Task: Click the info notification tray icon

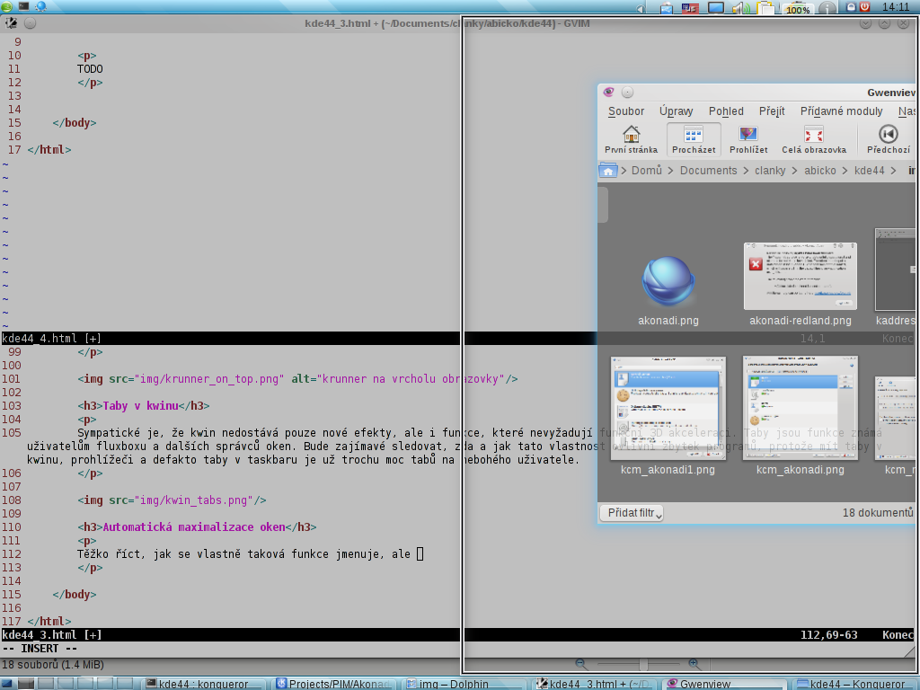Action: pos(827,7)
